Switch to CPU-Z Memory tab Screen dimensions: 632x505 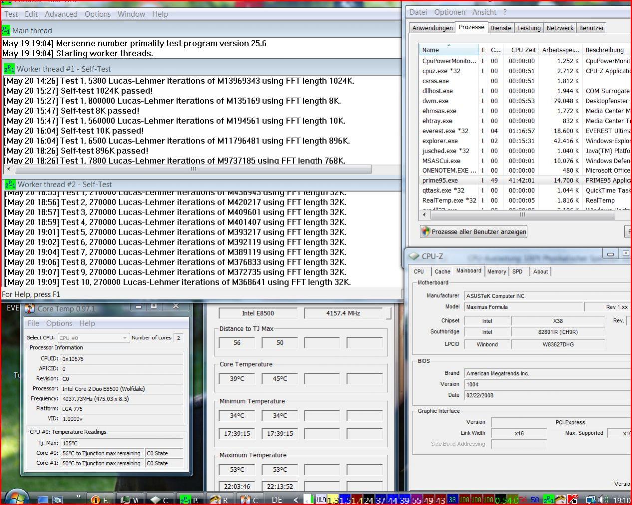[x=496, y=272]
